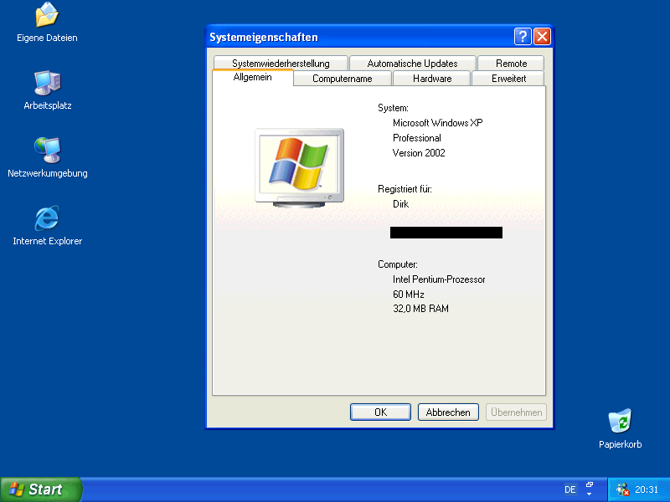
Task: Click the Abbrechen button
Action: point(448,412)
